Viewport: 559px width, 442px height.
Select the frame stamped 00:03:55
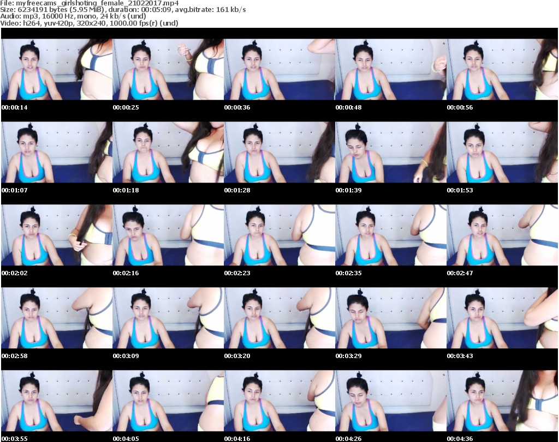(57, 401)
